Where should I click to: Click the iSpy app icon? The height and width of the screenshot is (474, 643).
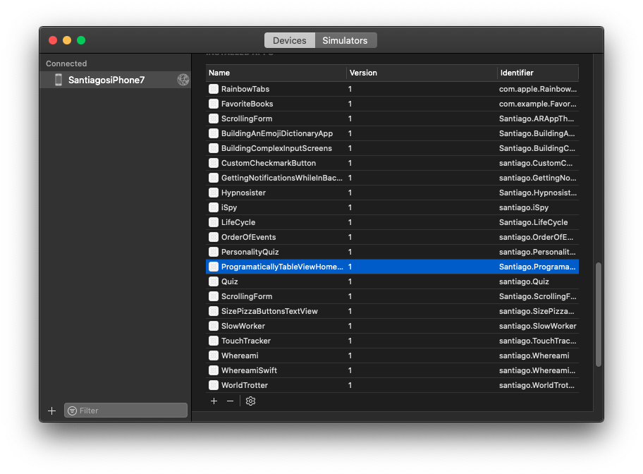click(214, 207)
